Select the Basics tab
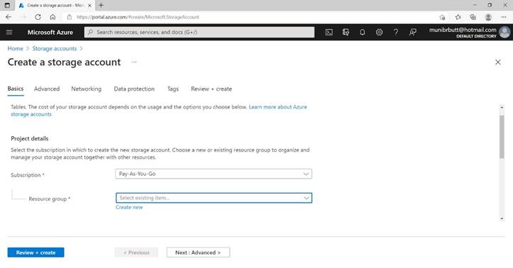 tap(16, 89)
